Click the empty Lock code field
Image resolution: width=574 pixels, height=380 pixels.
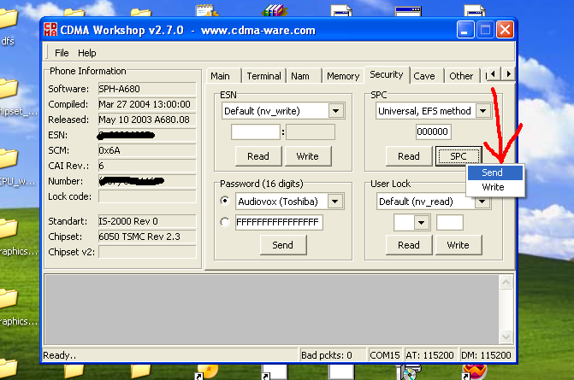pyautogui.click(x=147, y=196)
